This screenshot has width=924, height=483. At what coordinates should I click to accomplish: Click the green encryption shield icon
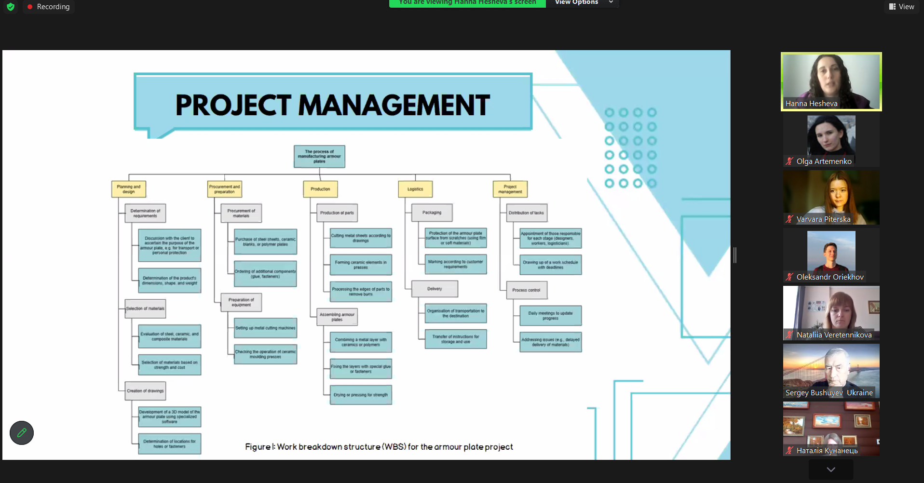click(x=11, y=7)
